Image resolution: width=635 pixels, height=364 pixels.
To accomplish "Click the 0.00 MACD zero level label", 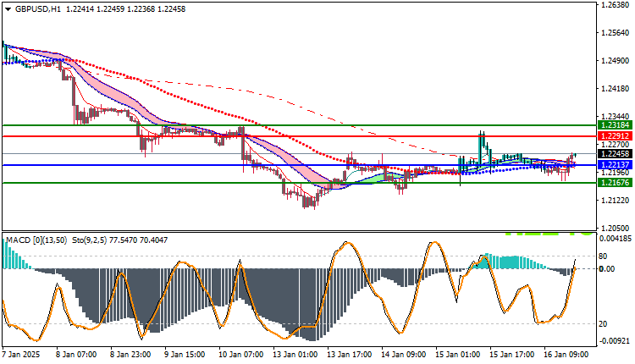I will pyautogui.click(x=607, y=269).
